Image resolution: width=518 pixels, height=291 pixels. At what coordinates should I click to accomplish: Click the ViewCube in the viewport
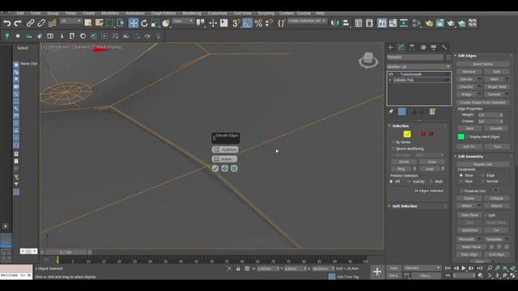pos(368,60)
